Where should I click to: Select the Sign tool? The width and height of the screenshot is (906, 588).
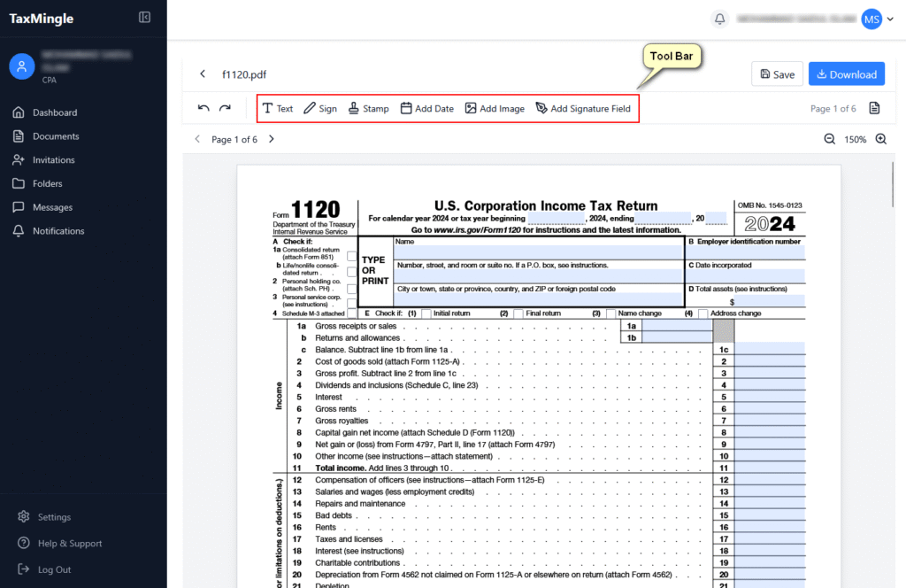tap(319, 109)
